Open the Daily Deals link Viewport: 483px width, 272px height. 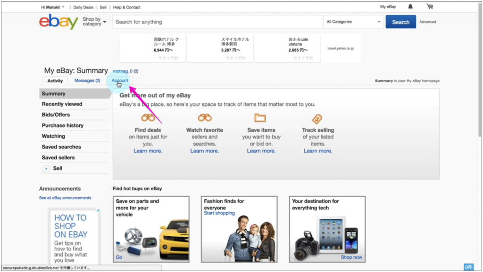[x=83, y=7]
